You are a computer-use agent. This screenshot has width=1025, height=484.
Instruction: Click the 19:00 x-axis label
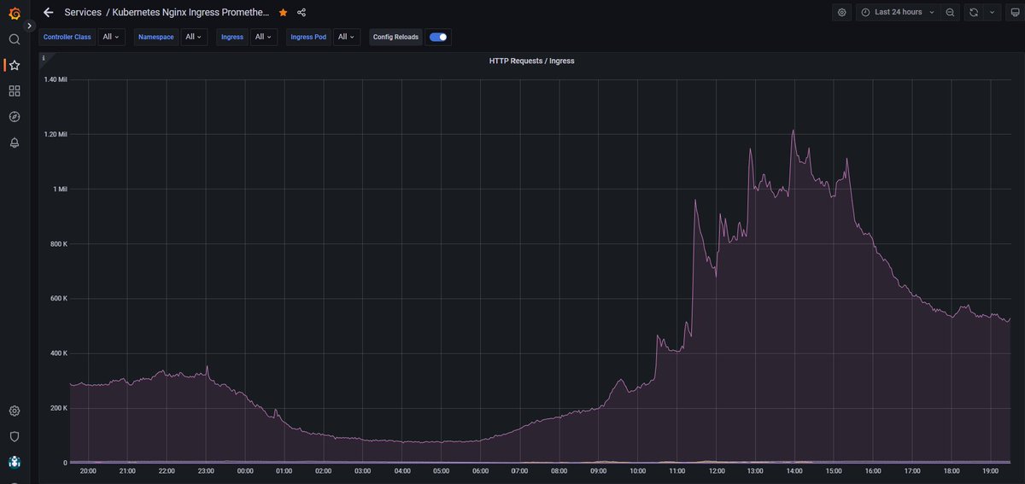(x=991, y=470)
